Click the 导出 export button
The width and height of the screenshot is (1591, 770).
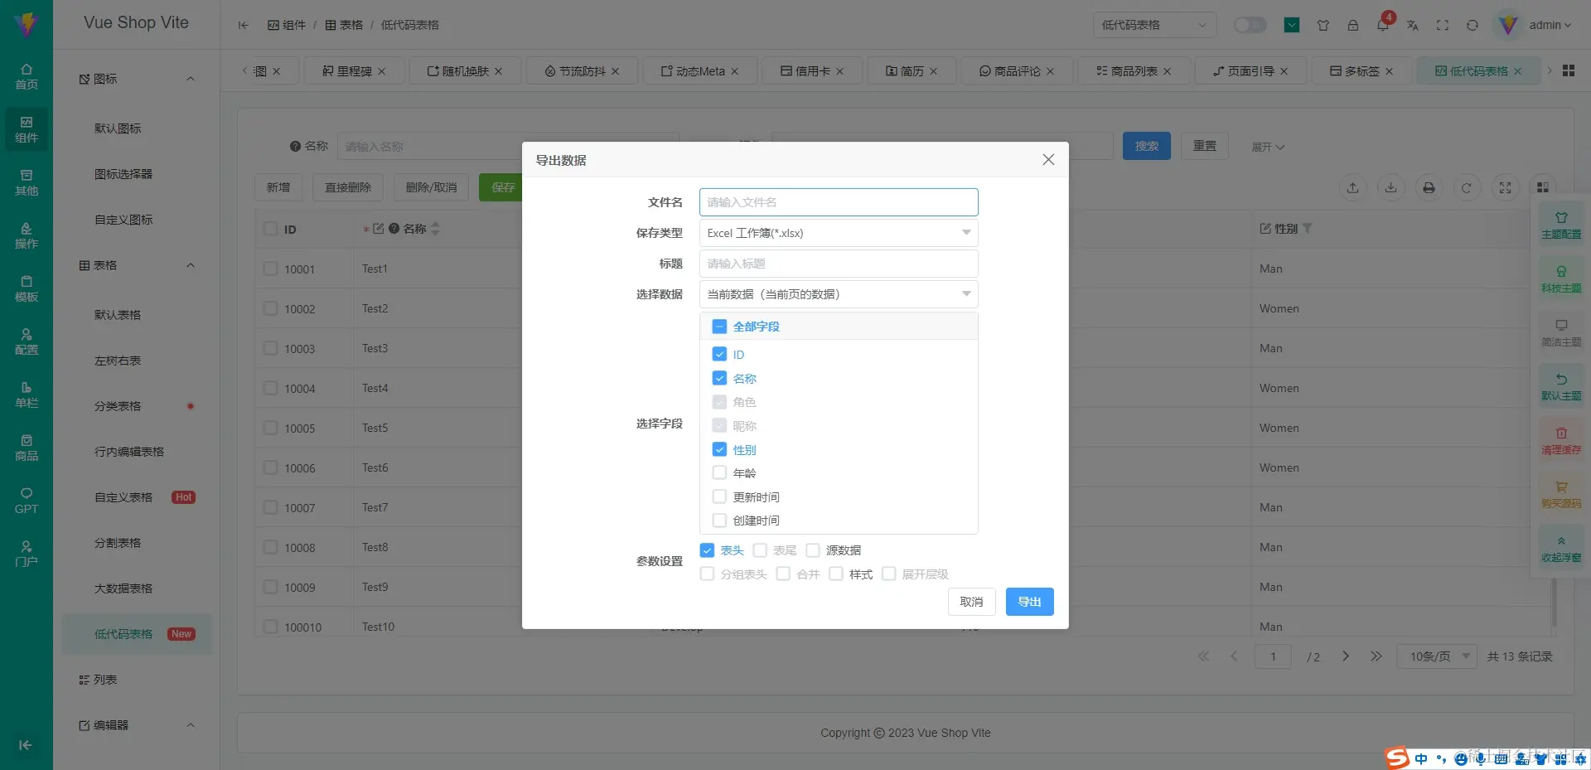click(1029, 601)
